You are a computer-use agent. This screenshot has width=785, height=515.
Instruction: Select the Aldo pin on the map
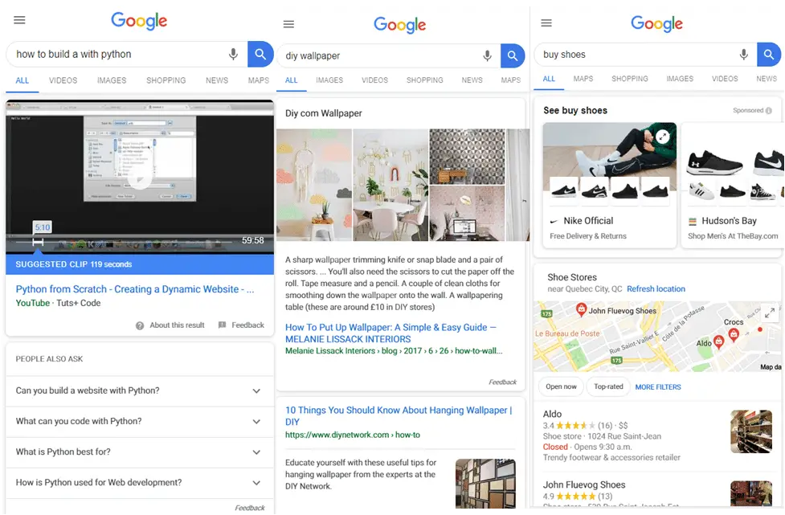tap(718, 341)
